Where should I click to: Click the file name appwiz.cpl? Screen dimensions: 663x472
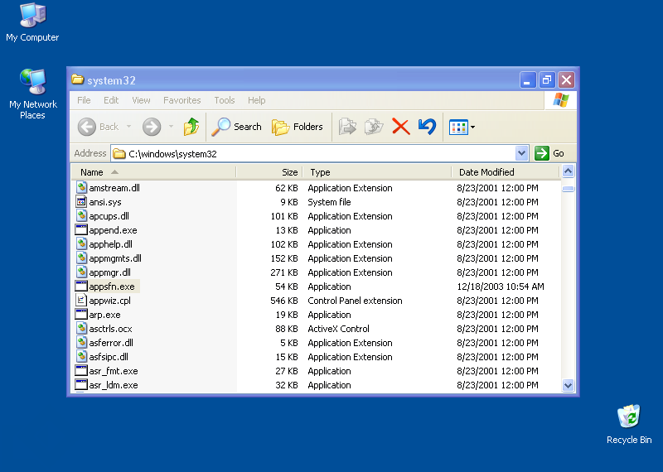coord(110,301)
